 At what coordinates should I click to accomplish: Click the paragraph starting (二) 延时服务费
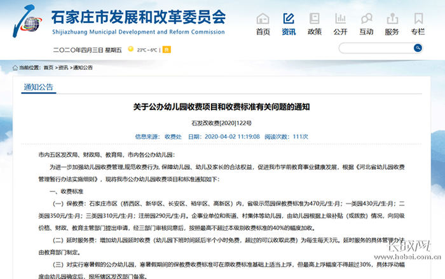222,247
